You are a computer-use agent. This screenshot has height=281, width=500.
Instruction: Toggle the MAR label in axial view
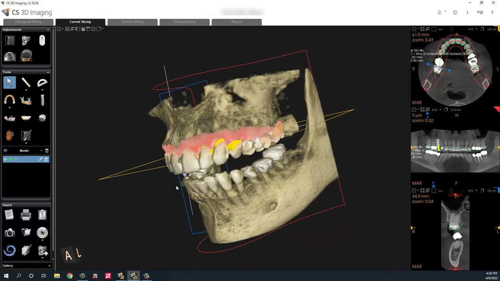click(x=417, y=103)
